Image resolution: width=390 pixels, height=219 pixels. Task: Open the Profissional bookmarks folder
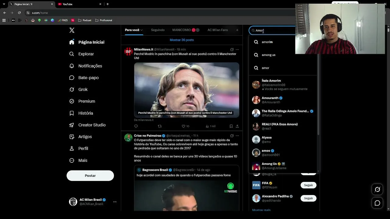point(104,20)
